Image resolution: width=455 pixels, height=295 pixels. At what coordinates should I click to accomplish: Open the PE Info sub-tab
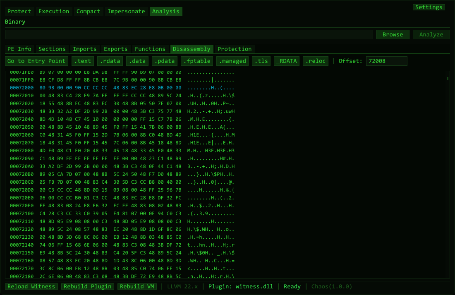click(x=19, y=49)
